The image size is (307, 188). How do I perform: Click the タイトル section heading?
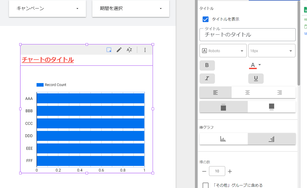[x=206, y=8]
